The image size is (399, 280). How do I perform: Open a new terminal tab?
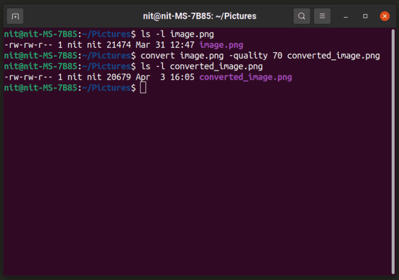15,16
